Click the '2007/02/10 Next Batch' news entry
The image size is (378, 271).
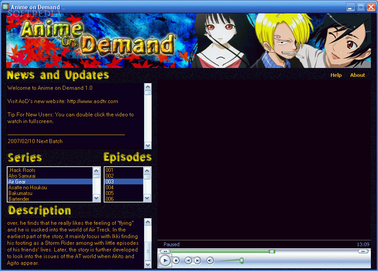click(x=35, y=141)
